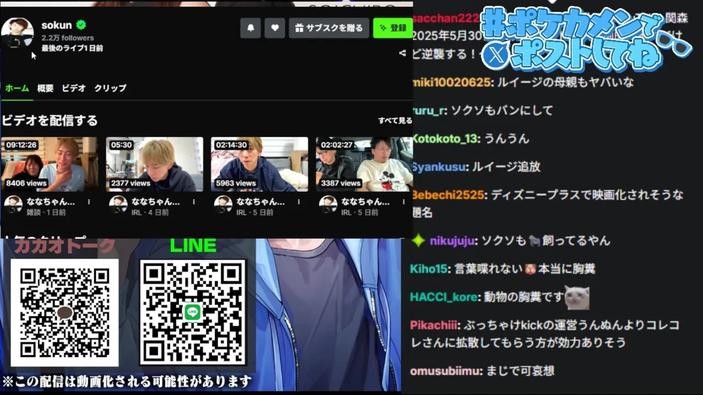Open options menu for the 09:12:26 video
This screenshot has height=395, width=703.
coord(89,202)
